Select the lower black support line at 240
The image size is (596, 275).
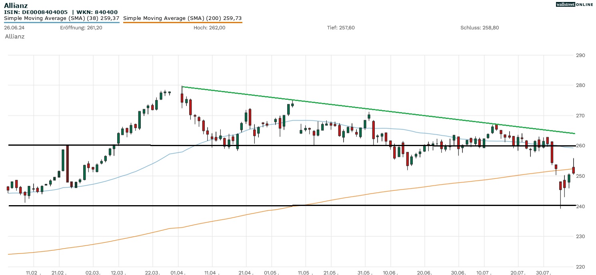[x=160, y=206]
